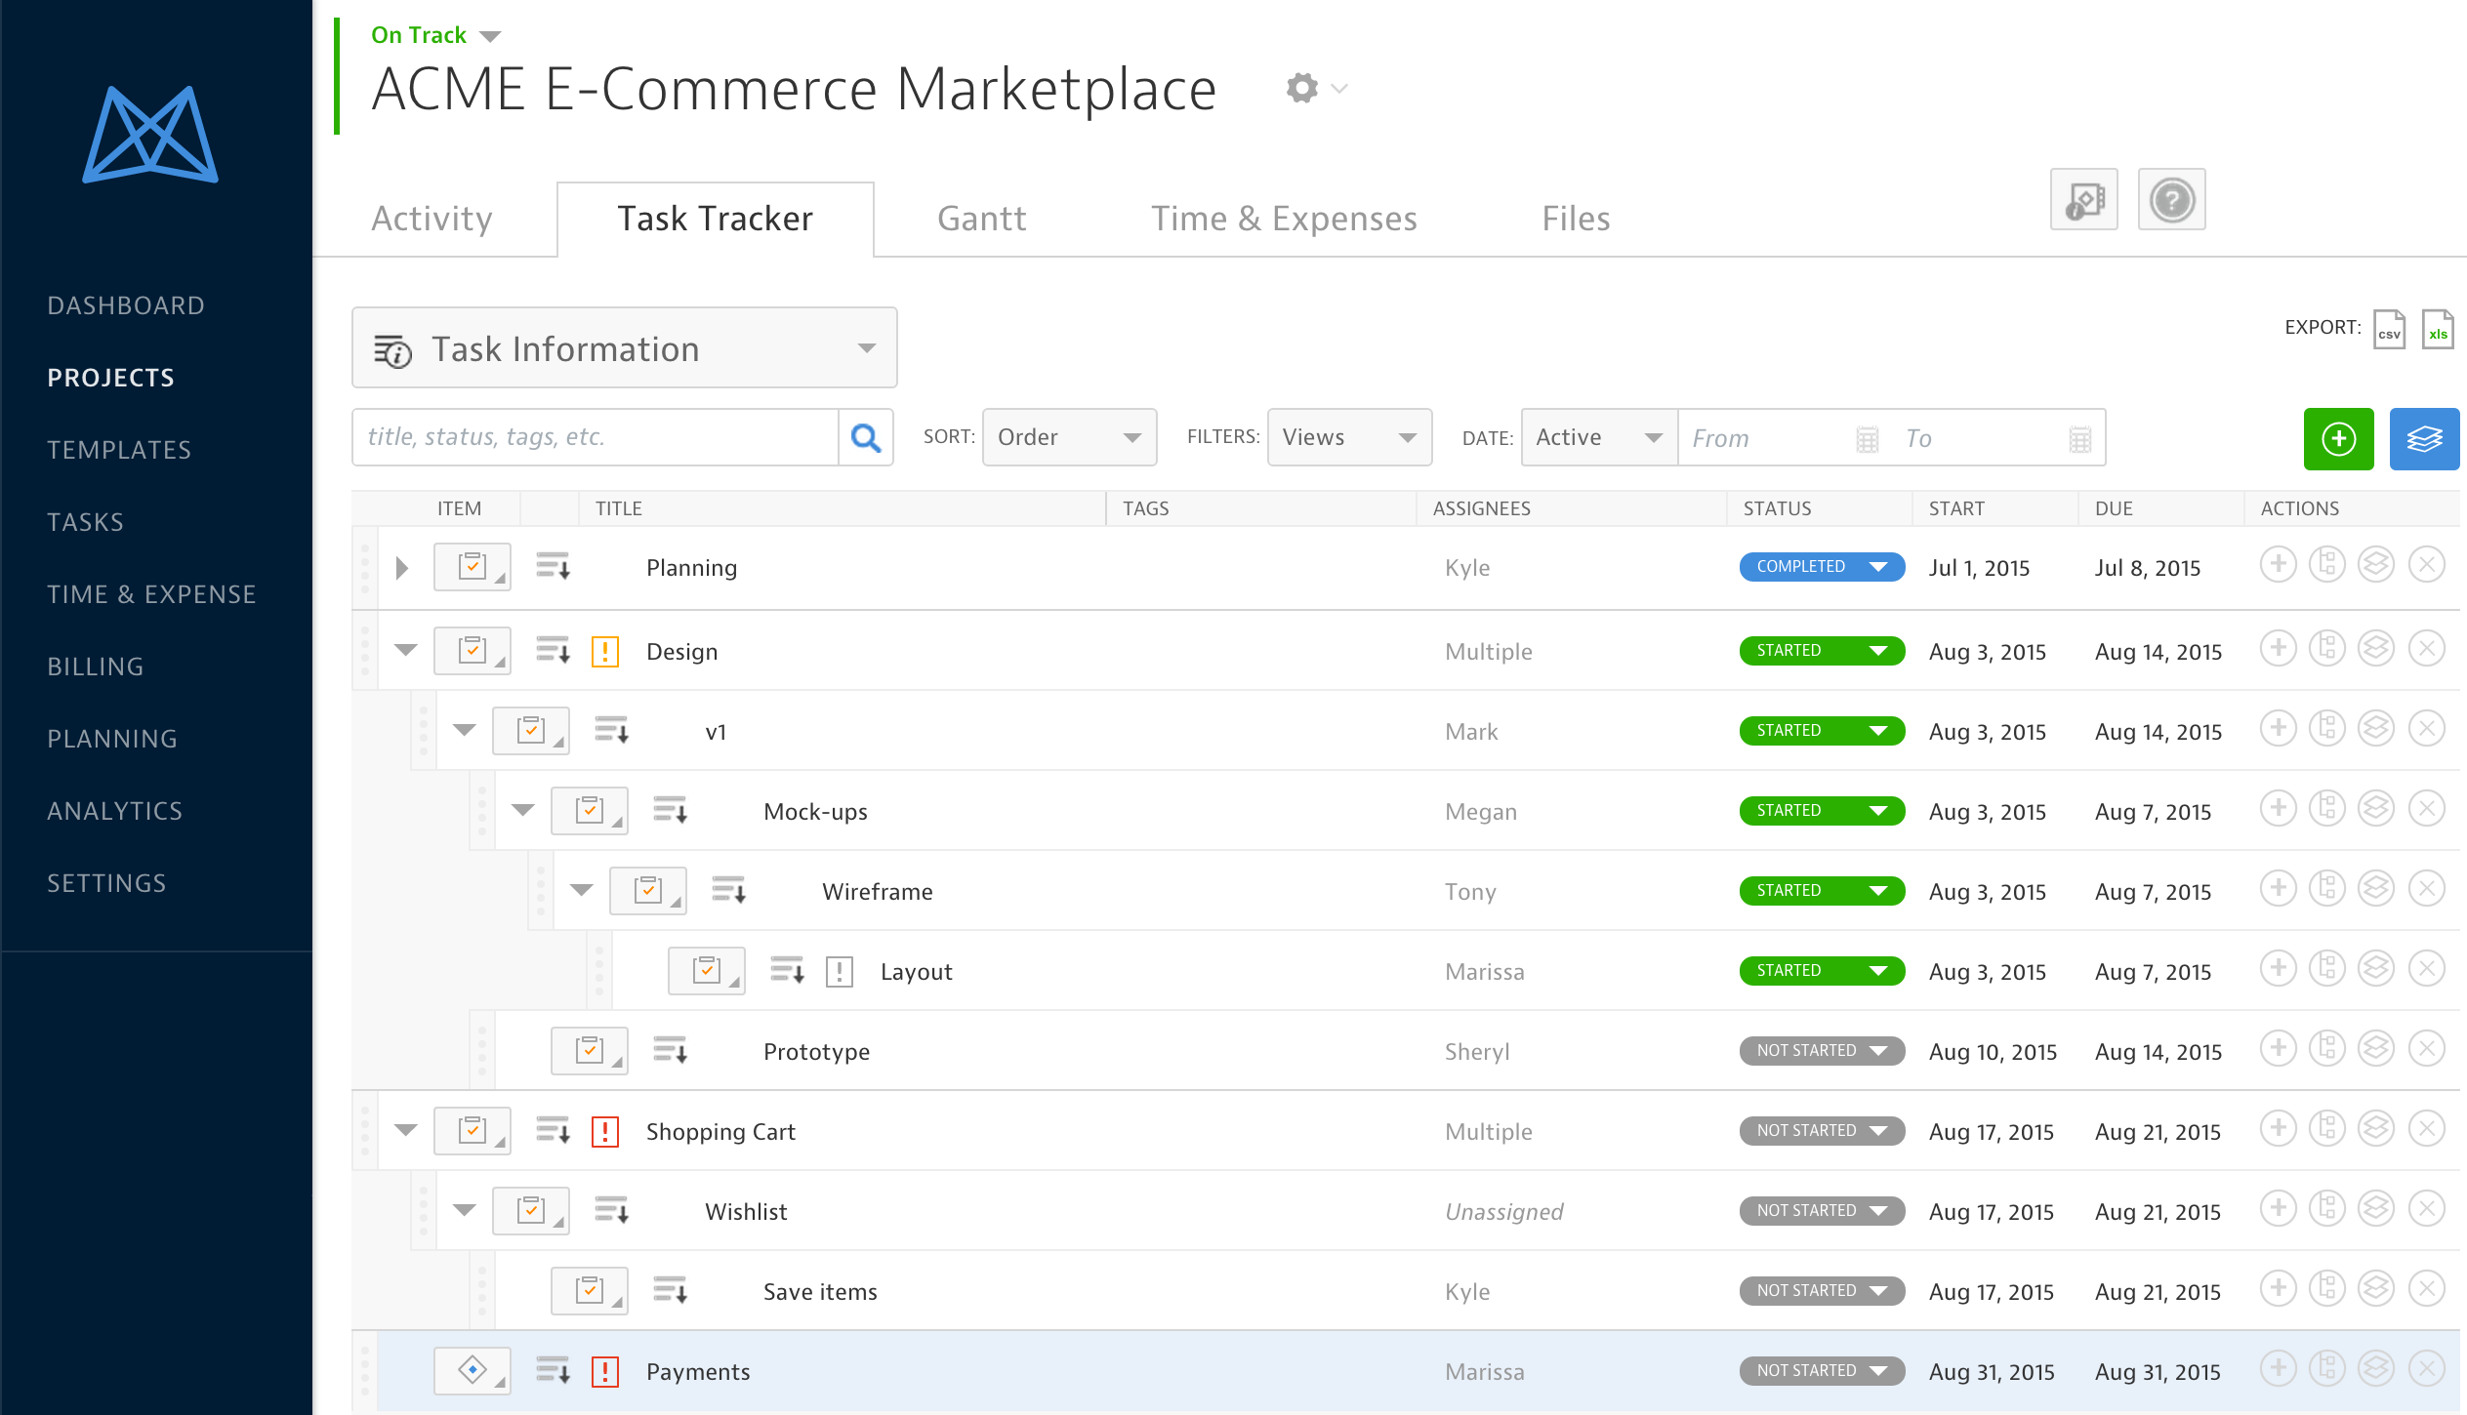
Task: Click the alert icon next to Layout
Action: click(840, 971)
